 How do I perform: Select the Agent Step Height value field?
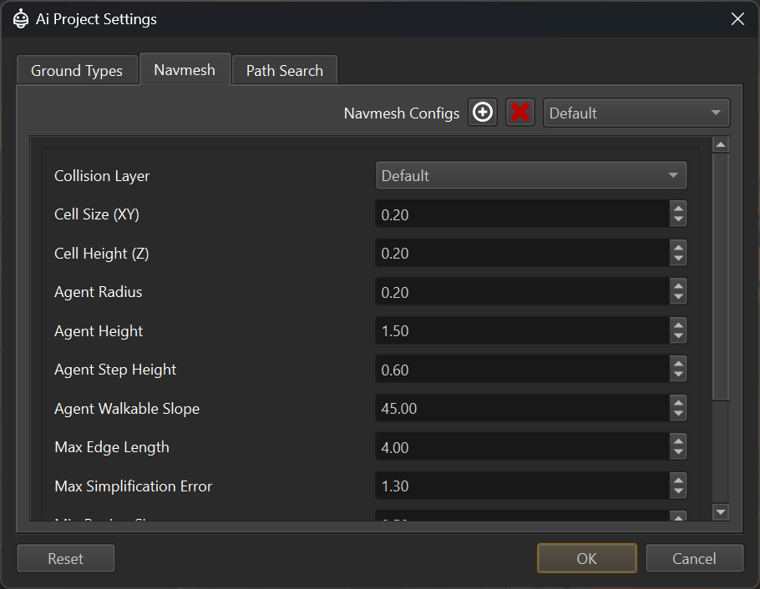(x=518, y=369)
